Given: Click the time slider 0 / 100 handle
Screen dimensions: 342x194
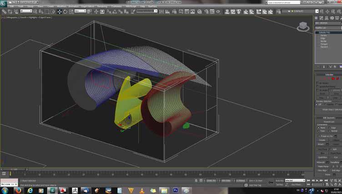Looking at the screenshot, I should pos(15,169).
